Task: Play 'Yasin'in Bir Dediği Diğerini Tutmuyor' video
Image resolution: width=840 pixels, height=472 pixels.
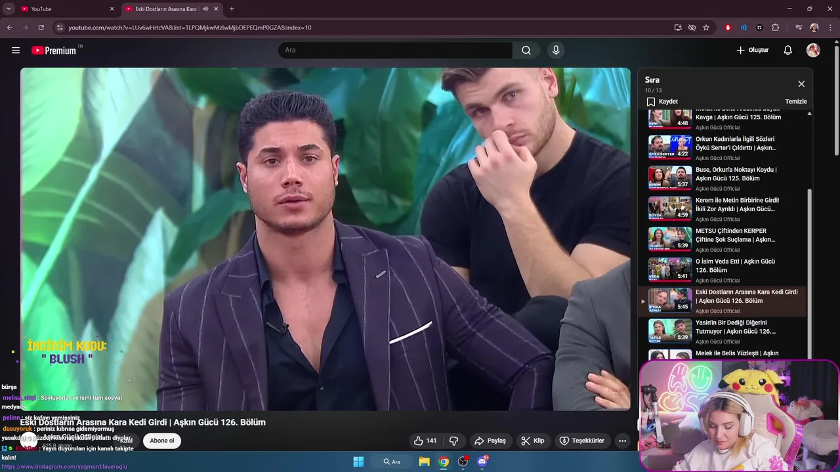Action: click(722, 331)
